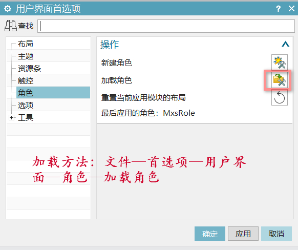The width and height of the screenshot is (298, 250).
Task: Click the 取消 button
Action: tap(276, 234)
